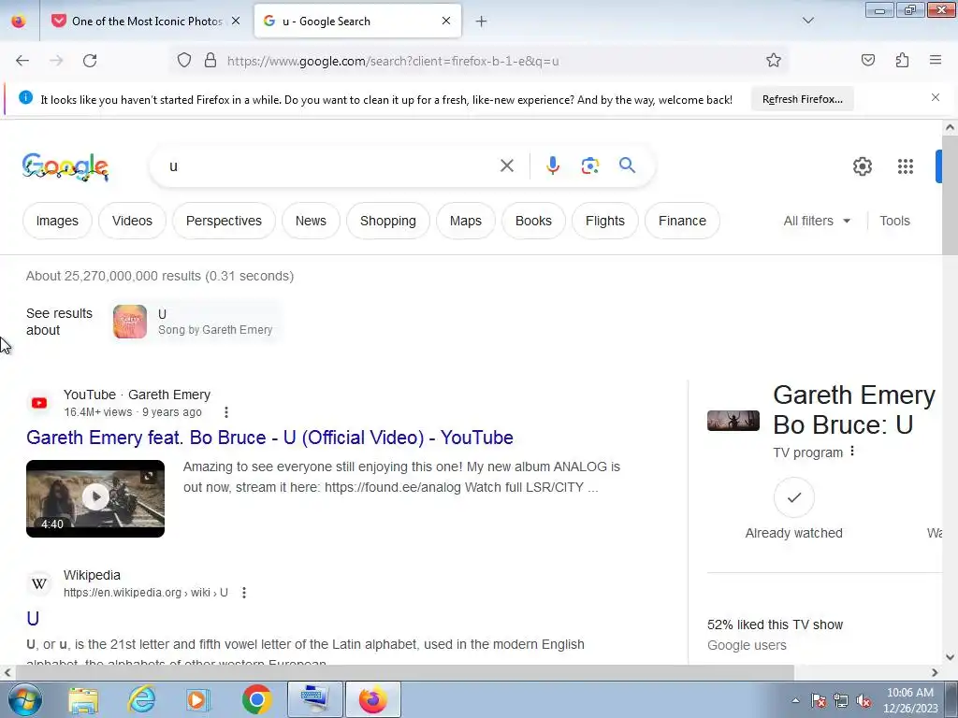Save page to Pocket icon in toolbar
This screenshot has width=958, height=718.
coord(867,60)
